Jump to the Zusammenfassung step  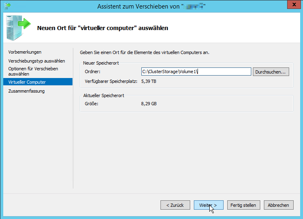tap(26, 91)
